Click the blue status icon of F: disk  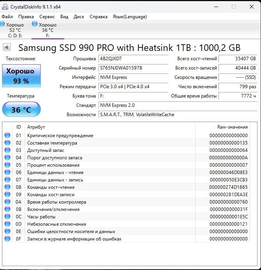(35, 24)
